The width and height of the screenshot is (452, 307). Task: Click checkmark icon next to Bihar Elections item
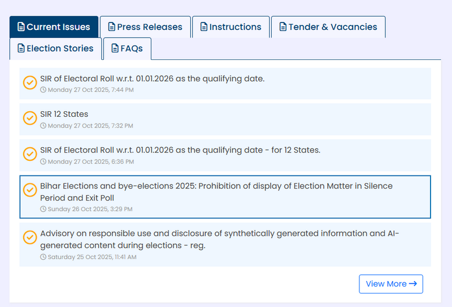tap(30, 190)
